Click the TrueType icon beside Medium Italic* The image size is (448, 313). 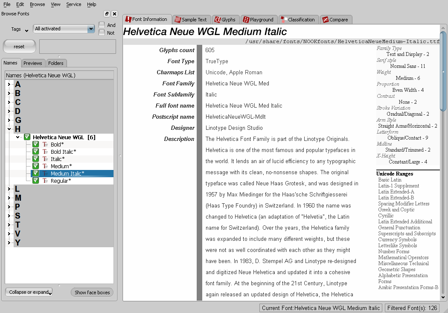pyautogui.click(x=45, y=173)
